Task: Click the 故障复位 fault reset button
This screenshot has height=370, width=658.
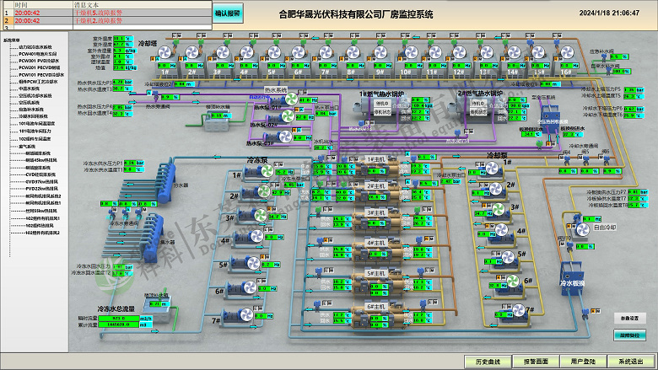Action: [x=631, y=334]
